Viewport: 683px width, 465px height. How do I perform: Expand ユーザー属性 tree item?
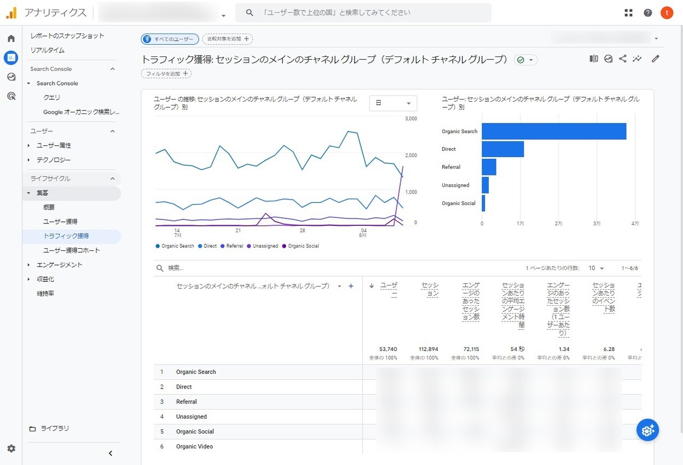pos(29,145)
